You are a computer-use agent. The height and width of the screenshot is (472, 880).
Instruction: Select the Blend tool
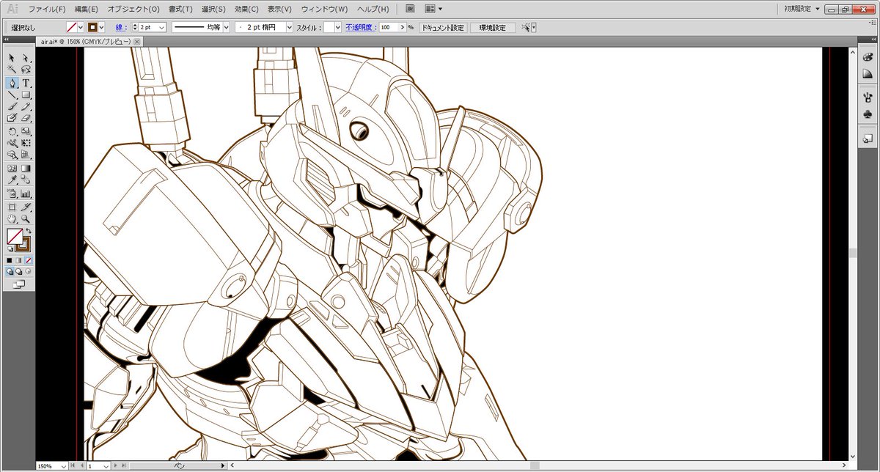[26, 180]
